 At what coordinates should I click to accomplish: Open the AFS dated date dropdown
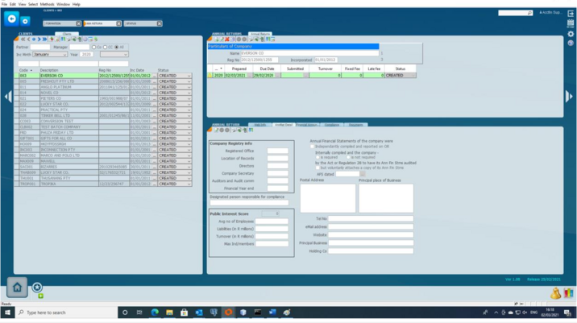coord(363,173)
